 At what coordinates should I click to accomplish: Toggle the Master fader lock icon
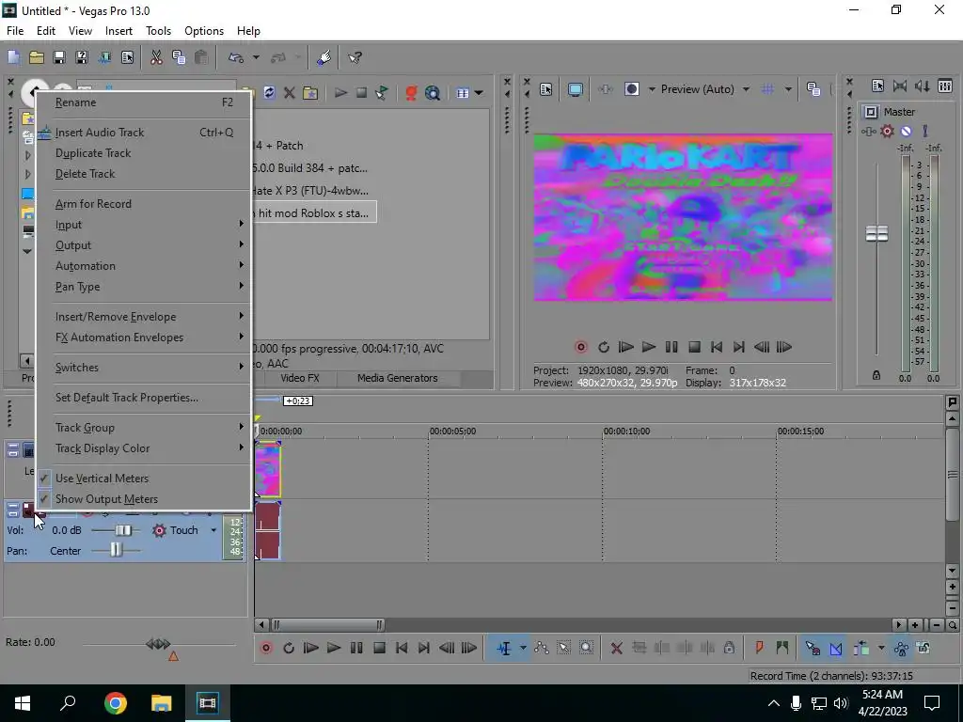[876, 375]
